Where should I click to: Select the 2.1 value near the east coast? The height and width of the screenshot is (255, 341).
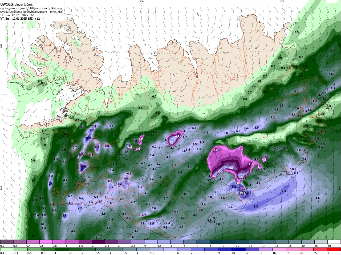[x=317, y=82]
